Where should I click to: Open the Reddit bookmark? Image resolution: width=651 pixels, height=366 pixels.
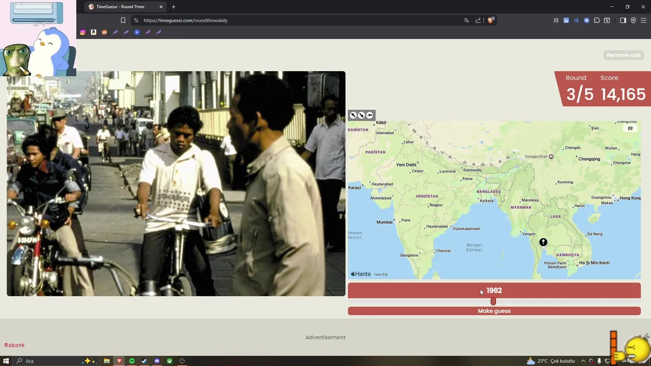(x=104, y=32)
